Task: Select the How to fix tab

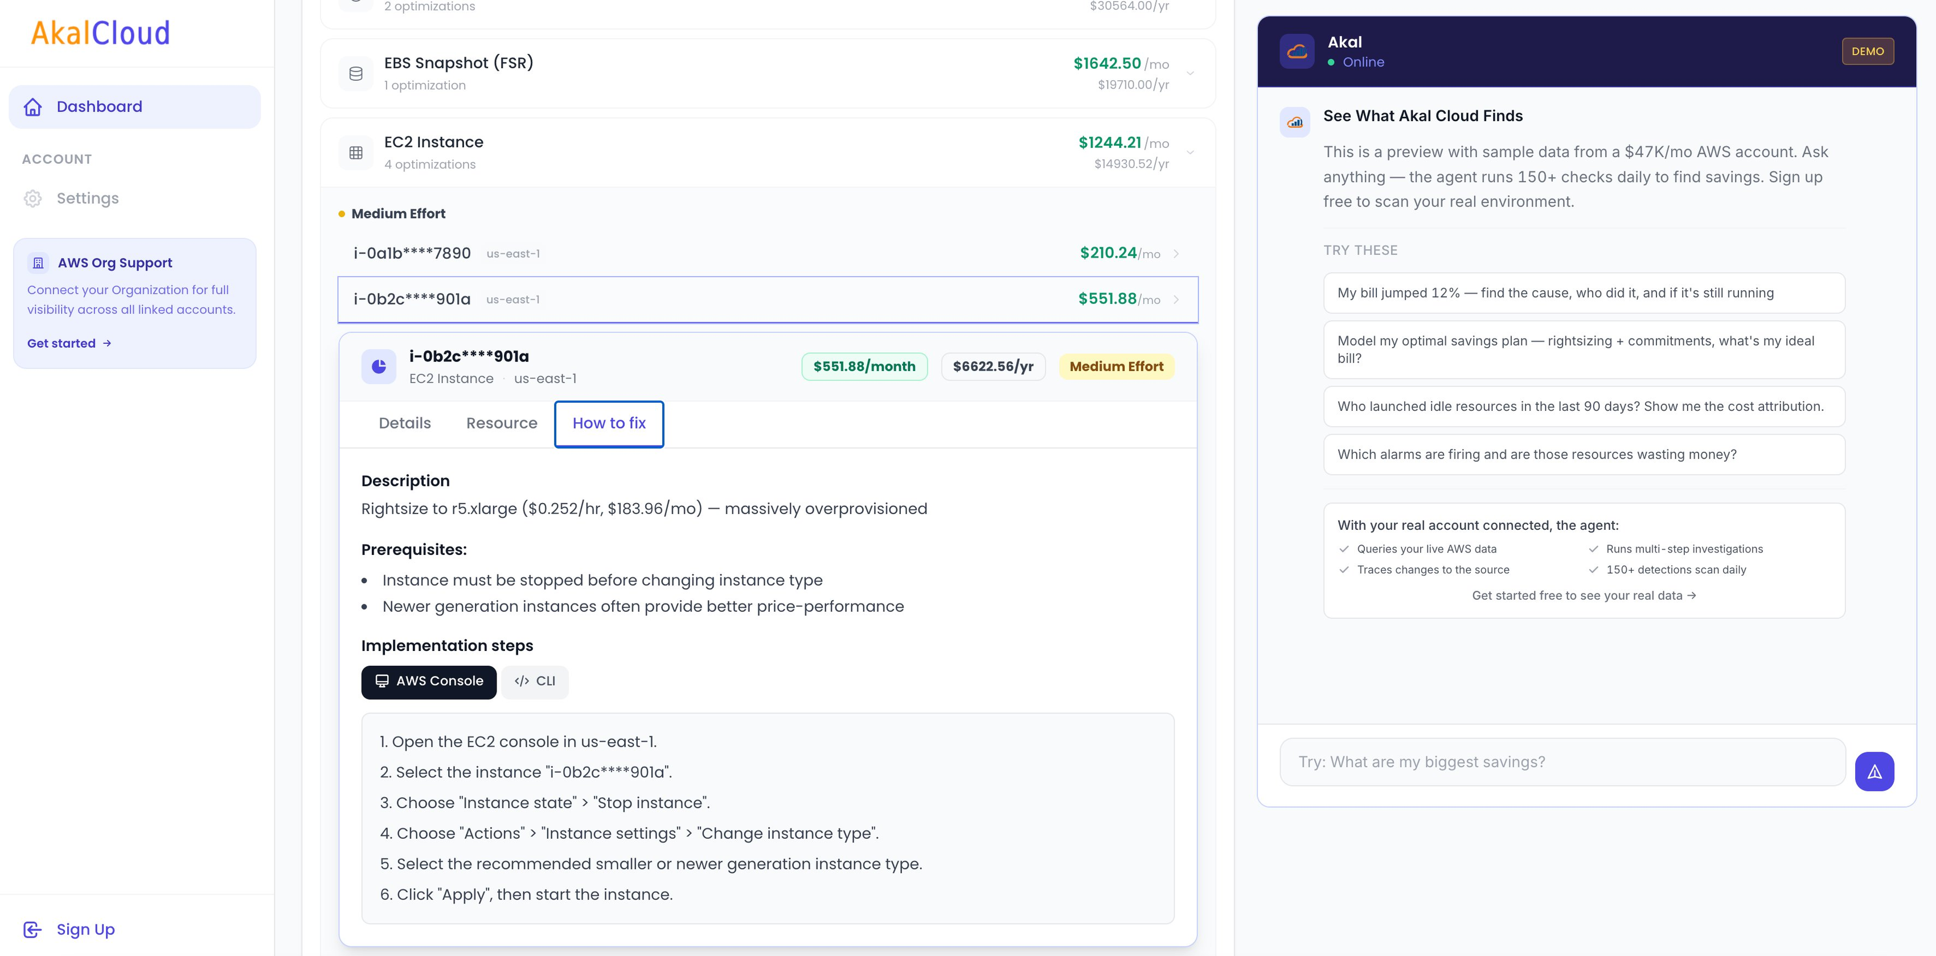Action: pyautogui.click(x=609, y=423)
